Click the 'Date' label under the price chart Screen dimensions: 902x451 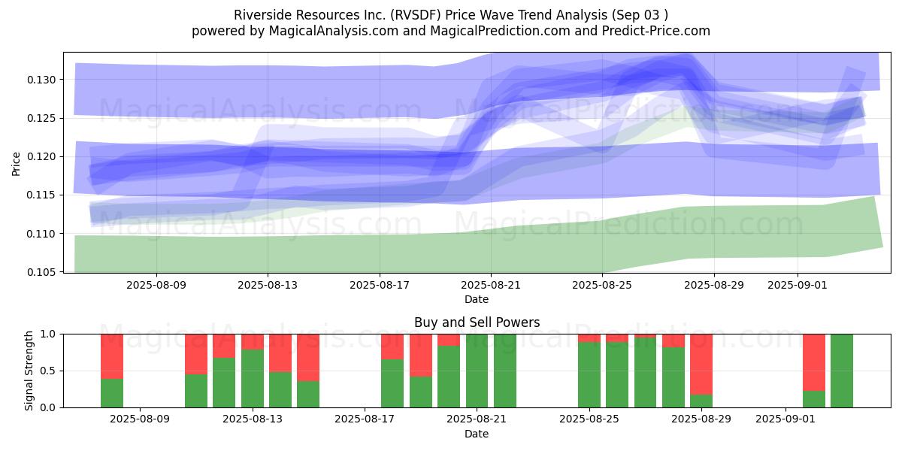click(x=477, y=299)
